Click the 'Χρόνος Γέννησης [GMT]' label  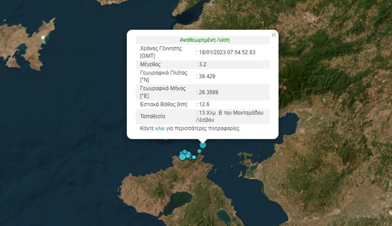pos(161,52)
